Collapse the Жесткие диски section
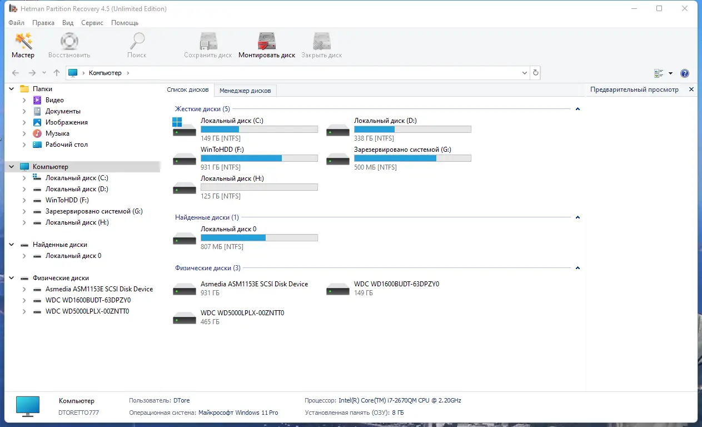This screenshot has height=427, width=702. tap(577, 108)
